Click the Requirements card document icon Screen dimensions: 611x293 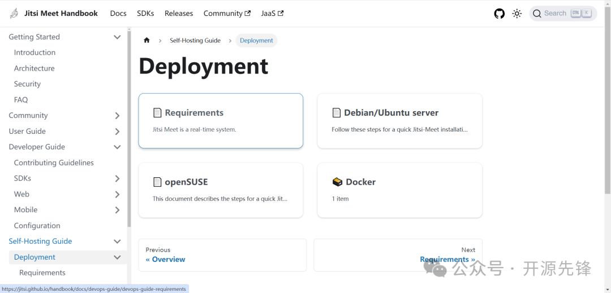click(x=157, y=113)
